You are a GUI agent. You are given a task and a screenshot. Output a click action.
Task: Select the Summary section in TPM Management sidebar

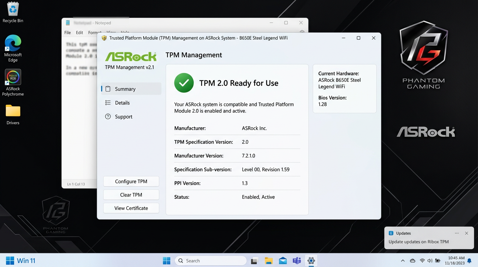125,89
